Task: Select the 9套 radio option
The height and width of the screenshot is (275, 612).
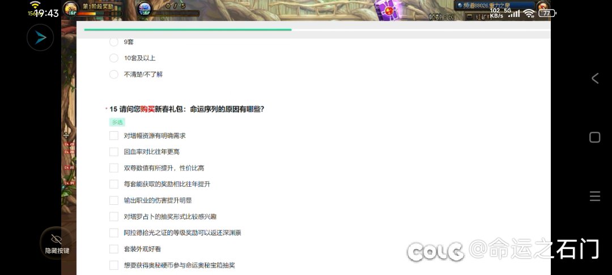Action: click(x=113, y=42)
